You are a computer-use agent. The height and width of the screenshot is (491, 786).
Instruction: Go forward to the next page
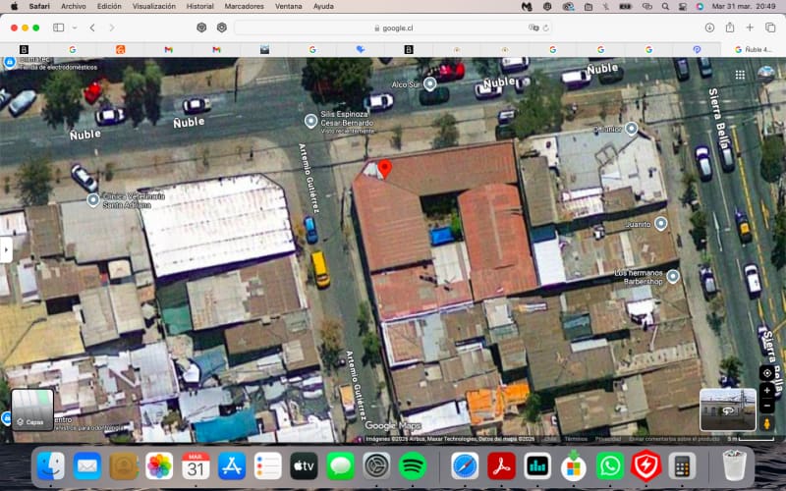[111, 27]
